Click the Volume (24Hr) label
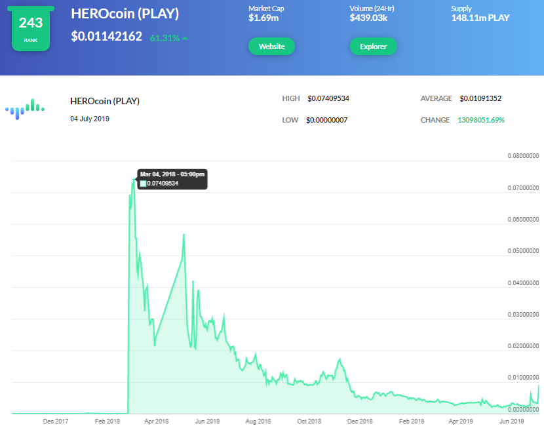Image resolution: width=544 pixels, height=432 pixels. [x=372, y=9]
